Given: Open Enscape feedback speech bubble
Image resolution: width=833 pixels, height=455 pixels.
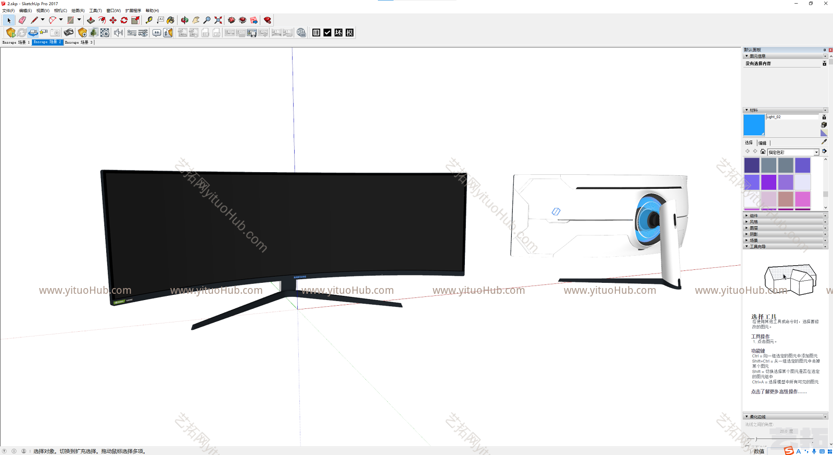Looking at the screenshot, I should click(x=156, y=33).
